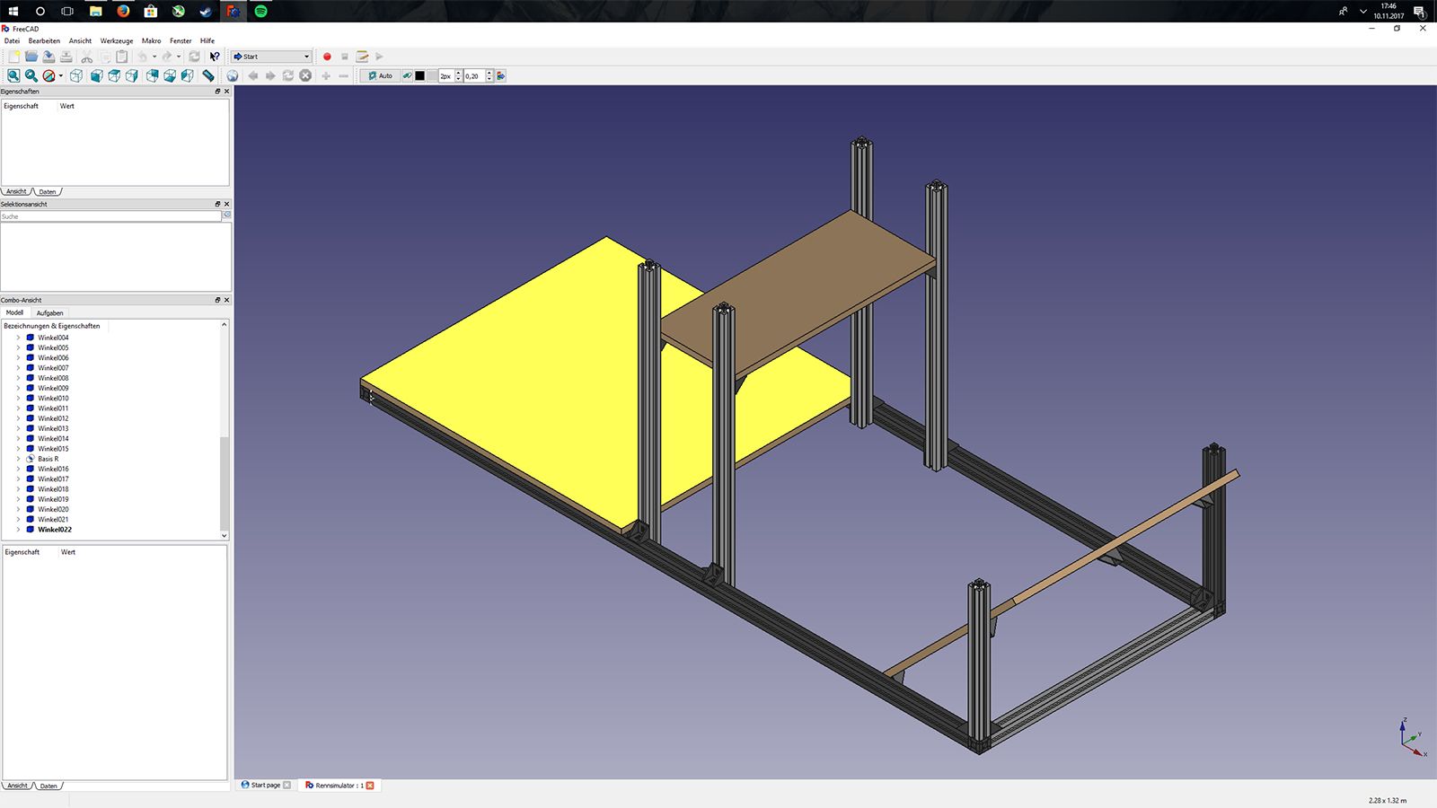Click the What's This help cursor icon

pyautogui.click(x=215, y=57)
